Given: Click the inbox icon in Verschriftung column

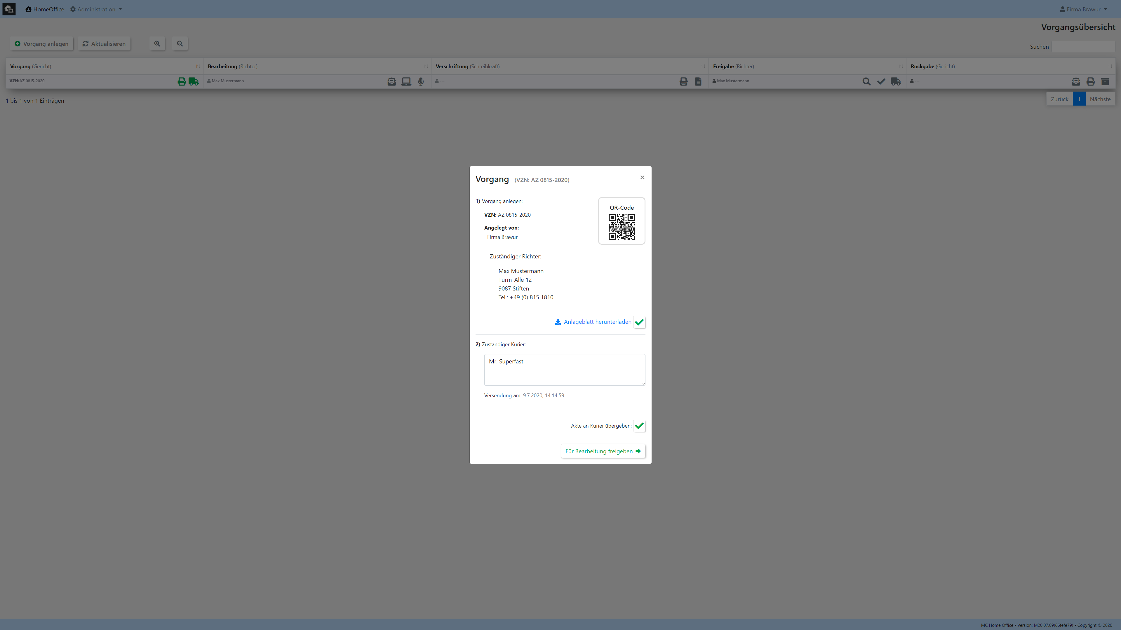Looking at the screenshot, I should pos(684,81).
